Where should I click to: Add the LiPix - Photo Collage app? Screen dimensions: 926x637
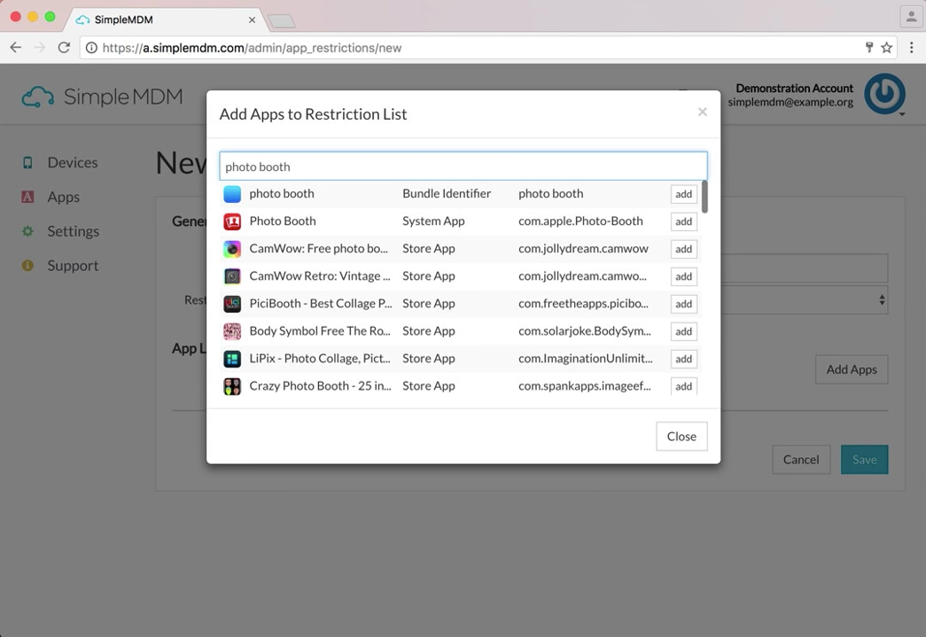[684, 358]
